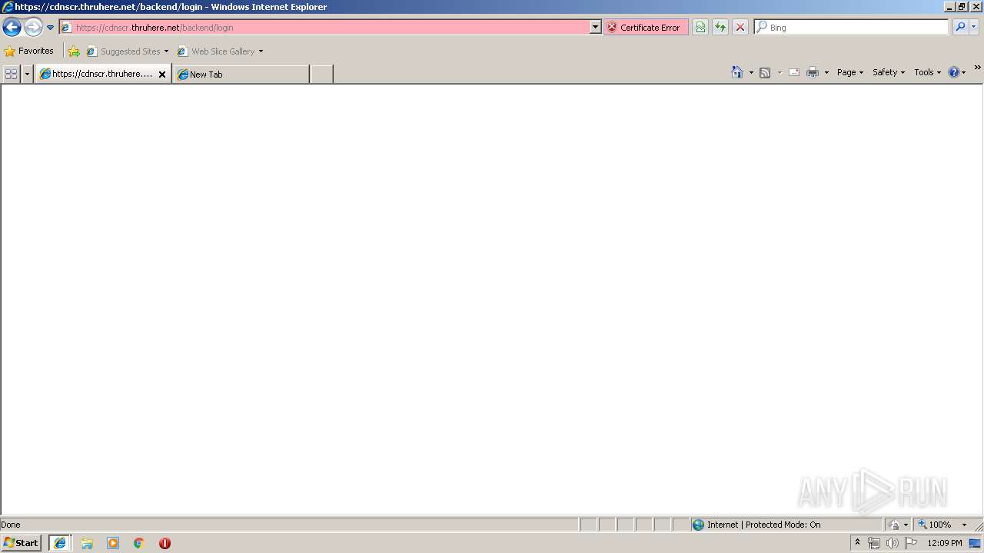The width and height of the screenshot is (984, 553).
Task: Click the search magnifier button
Action: point(960,27)
